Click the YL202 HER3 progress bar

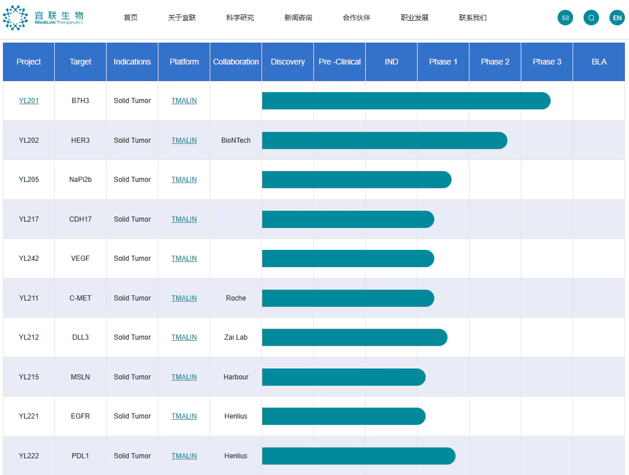384,140
